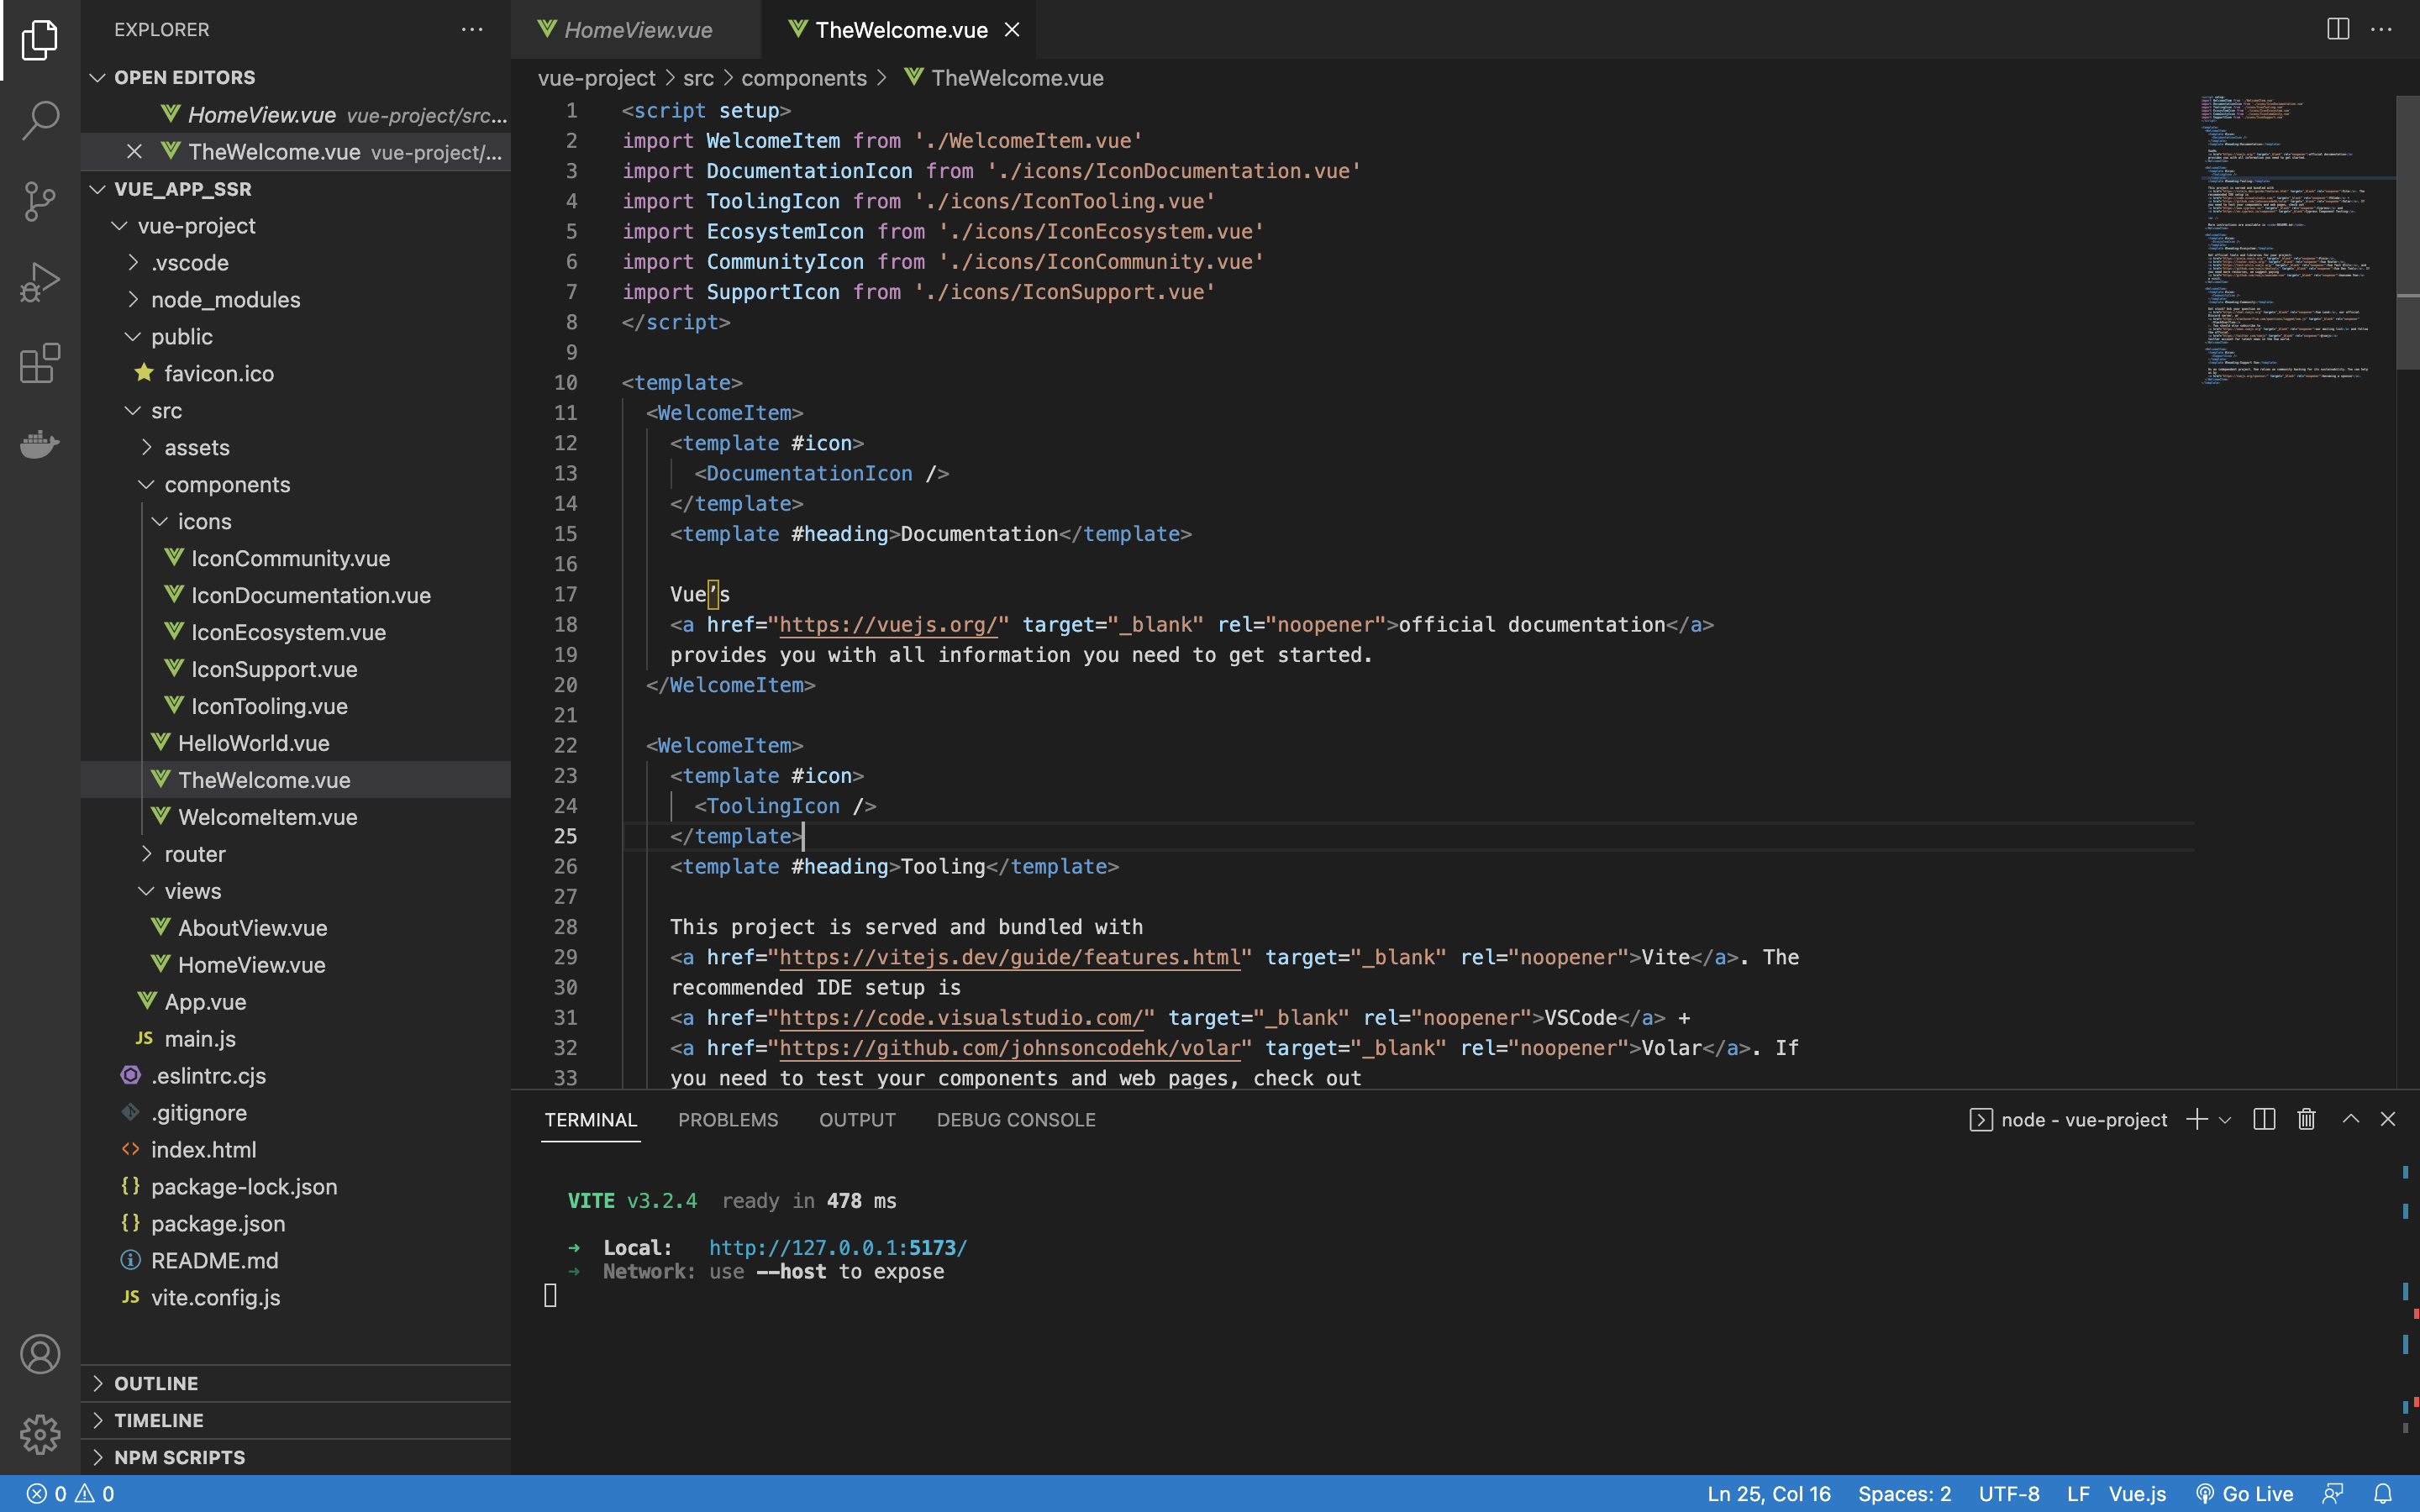Split the editor right
This screenshot has width=2420, height=1512.
click(x=2337, y=29)
